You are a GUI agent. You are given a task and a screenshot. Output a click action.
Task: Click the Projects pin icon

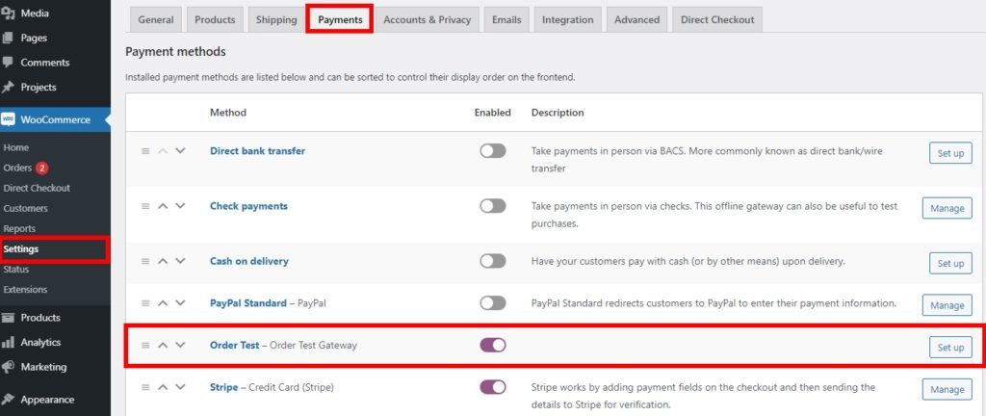click(x=8, y=88)
